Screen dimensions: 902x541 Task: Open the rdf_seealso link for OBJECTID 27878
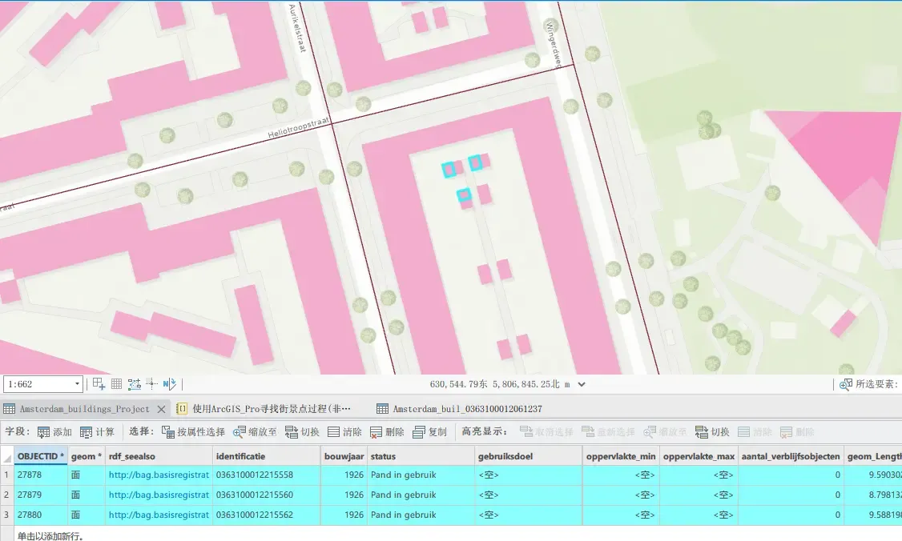[159, 475]
